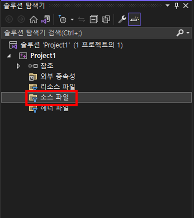
Task: Switch between solution and folder views icon
Action: (46, 19)
